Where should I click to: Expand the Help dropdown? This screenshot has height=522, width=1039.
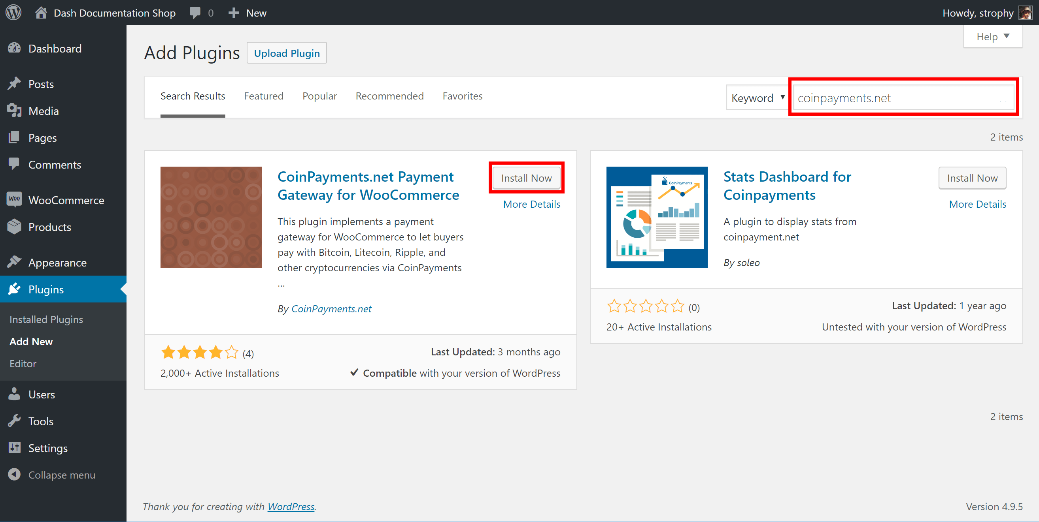point(993,37)
